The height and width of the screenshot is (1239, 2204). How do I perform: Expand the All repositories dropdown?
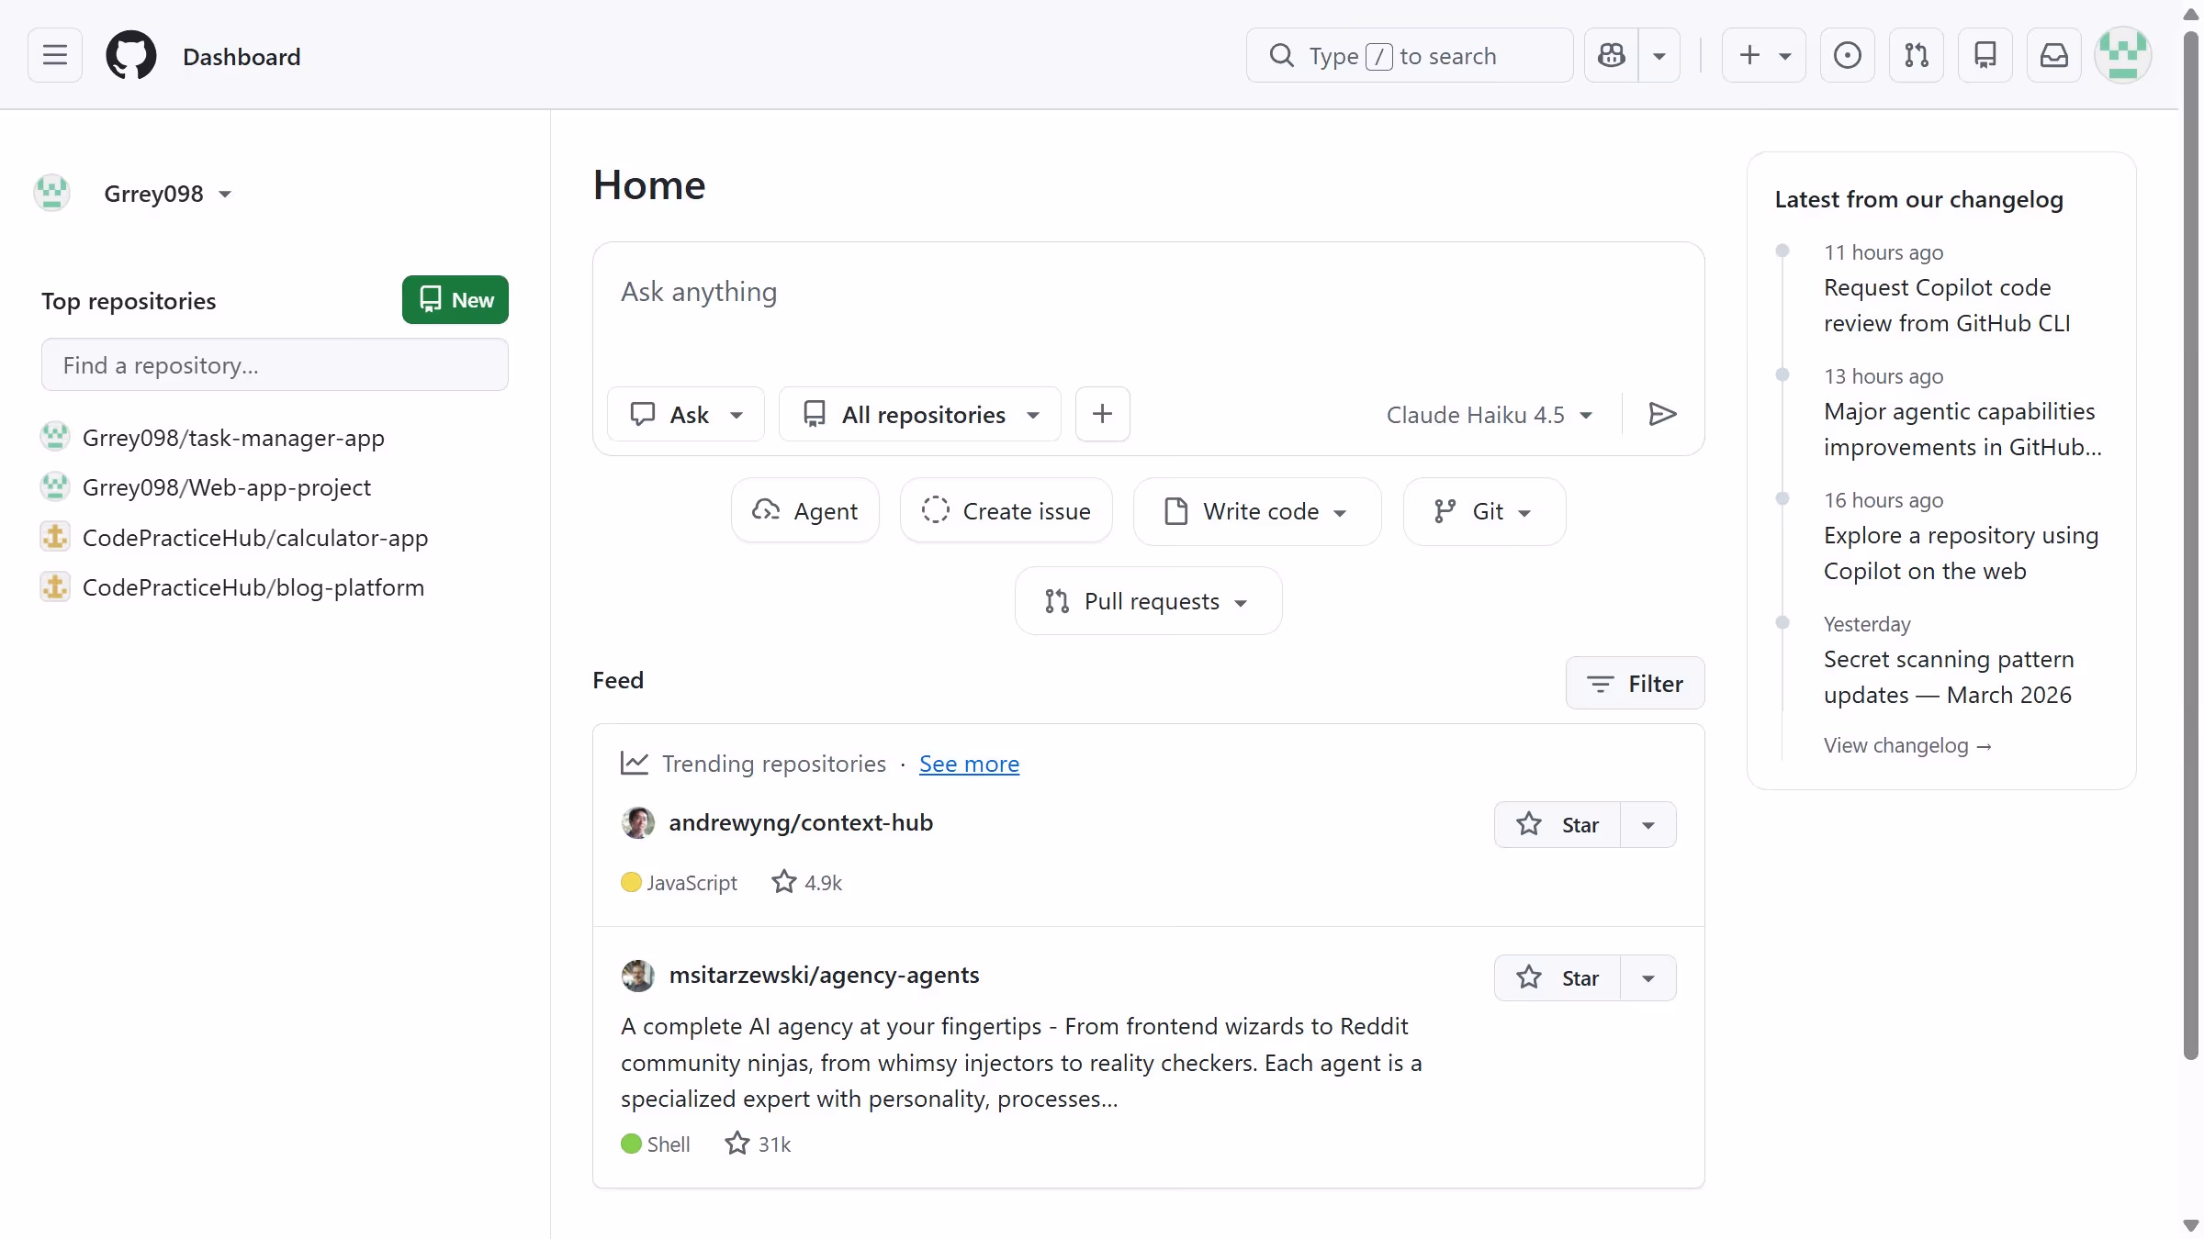(919, 414)
